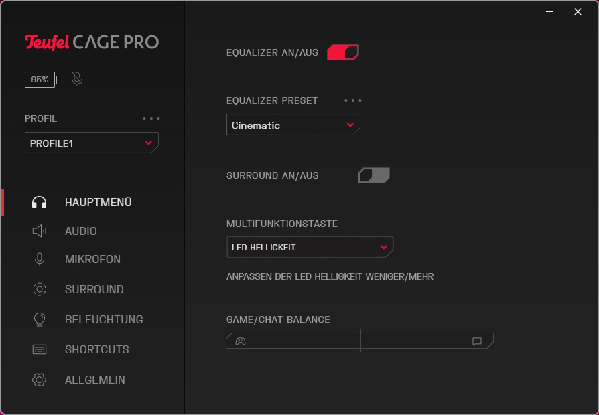
Task: Open three-dot options beside Equalizer Preset
Action: 353,100
